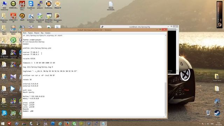Minimize the PuTTY window behind Notepad

click(x=168, y=27)
